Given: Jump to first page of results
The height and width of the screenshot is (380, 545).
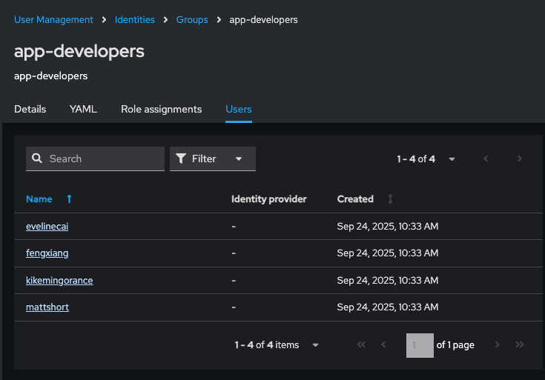Looking at the screenshot, I should click(361, 345).
